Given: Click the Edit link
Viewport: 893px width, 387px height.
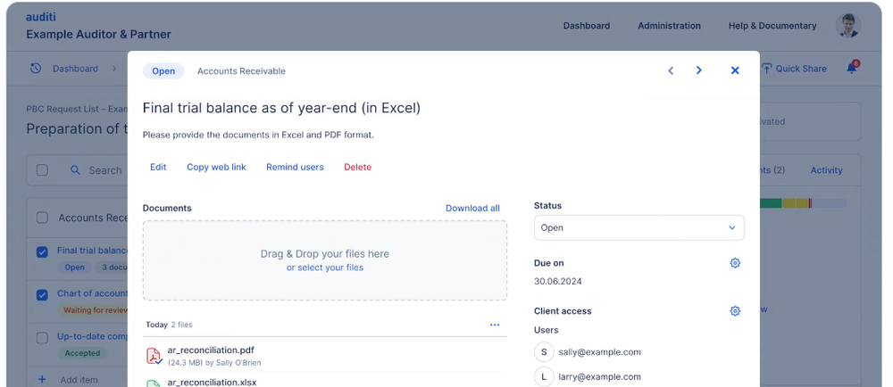Looking at the screenshot, I should pos(158,167).
